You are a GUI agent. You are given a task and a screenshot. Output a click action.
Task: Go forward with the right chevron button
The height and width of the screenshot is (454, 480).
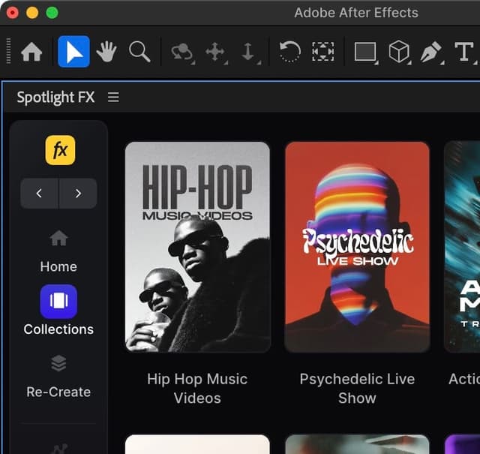coord(78,194)
